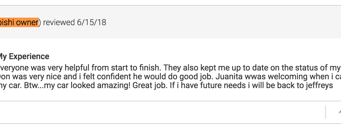Click the word 'status' in first line
This screenshot has width=341, height=129.
tap(307, 68)
